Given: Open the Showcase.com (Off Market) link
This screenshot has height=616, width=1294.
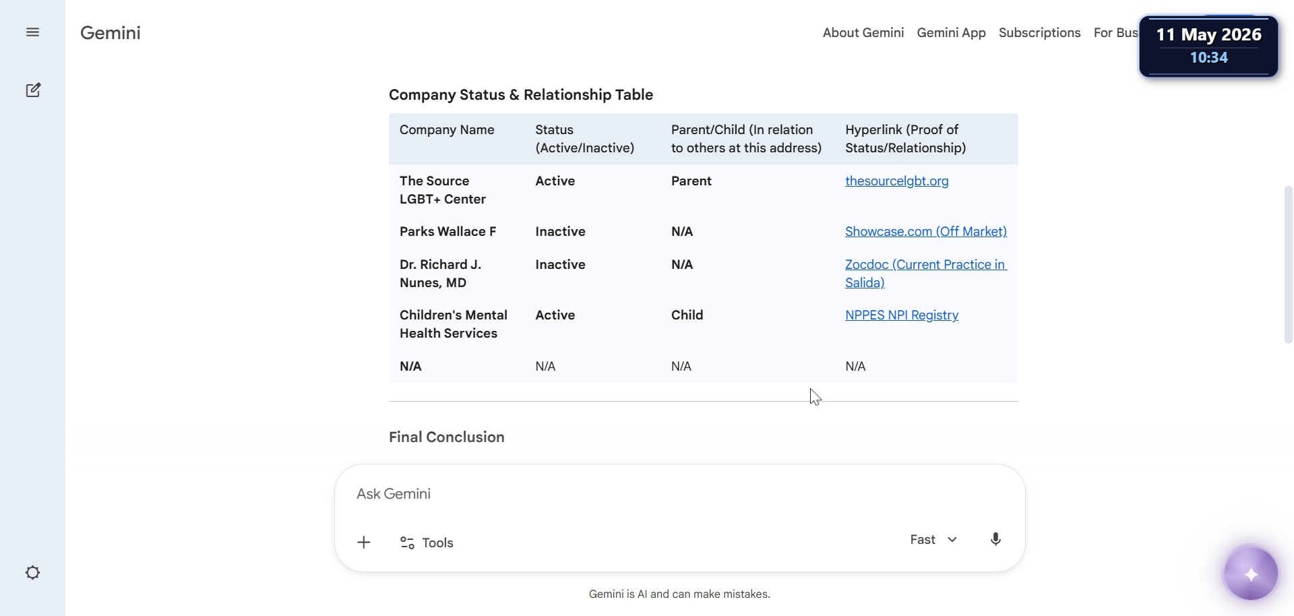Looking at the screenshot, I should pyautogui.click(x=926, y=231).
